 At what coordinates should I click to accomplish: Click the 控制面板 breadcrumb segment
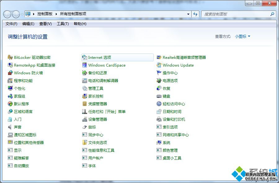[45, 14]
